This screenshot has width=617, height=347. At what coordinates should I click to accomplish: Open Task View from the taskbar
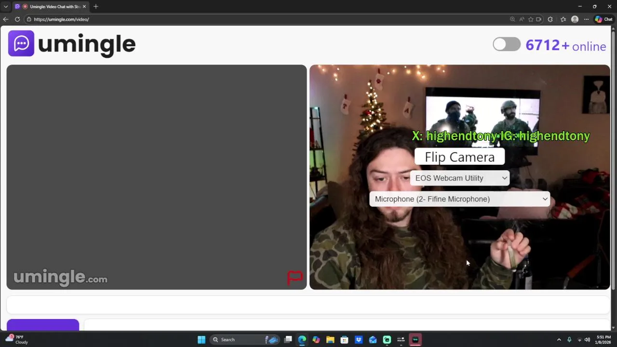[x=288, y=340]
